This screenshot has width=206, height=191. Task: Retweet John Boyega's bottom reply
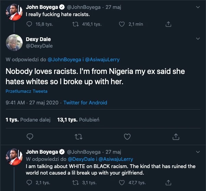[x=75, y=182]
